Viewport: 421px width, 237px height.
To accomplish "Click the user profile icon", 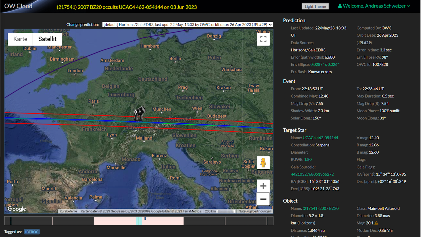I will pos(340,6).
